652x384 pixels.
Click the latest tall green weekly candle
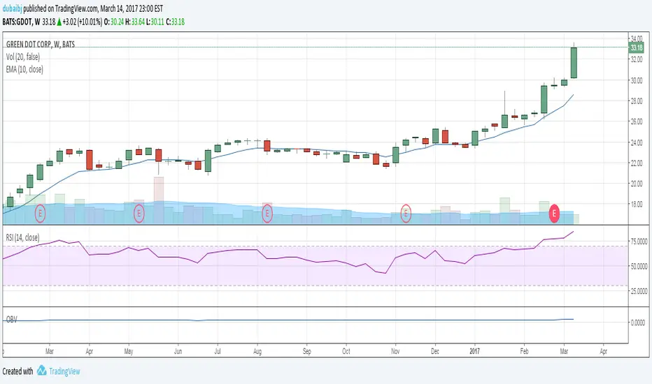tap(574, 63)
